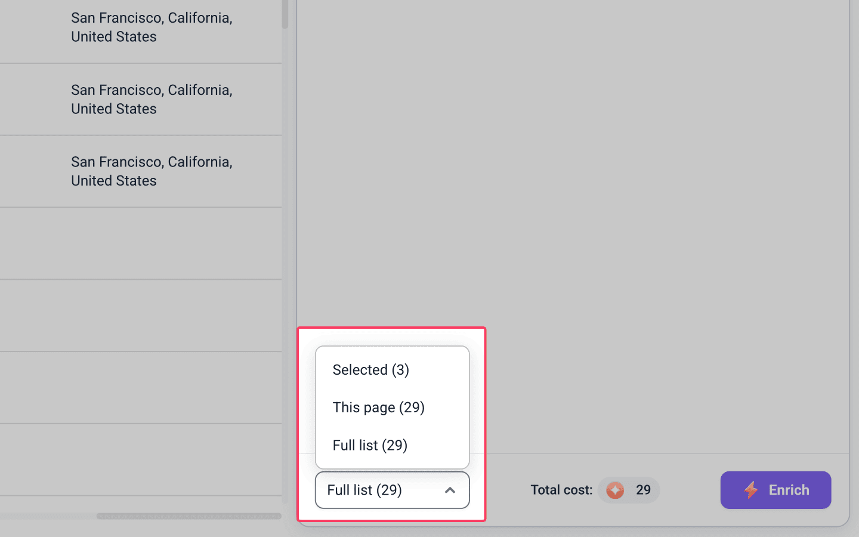Select the second San Francisco, California row
This screenshot has width=859, height=537.
(141, 100)
